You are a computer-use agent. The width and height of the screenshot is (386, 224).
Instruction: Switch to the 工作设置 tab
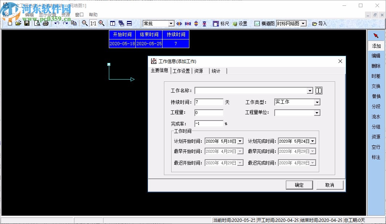pos(182,71)
